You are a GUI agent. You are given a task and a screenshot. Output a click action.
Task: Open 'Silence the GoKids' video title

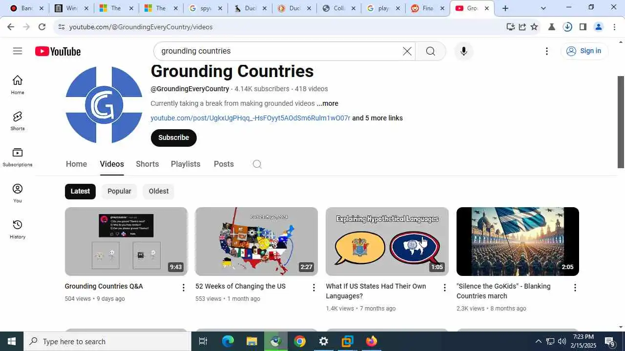click(503, 291)
